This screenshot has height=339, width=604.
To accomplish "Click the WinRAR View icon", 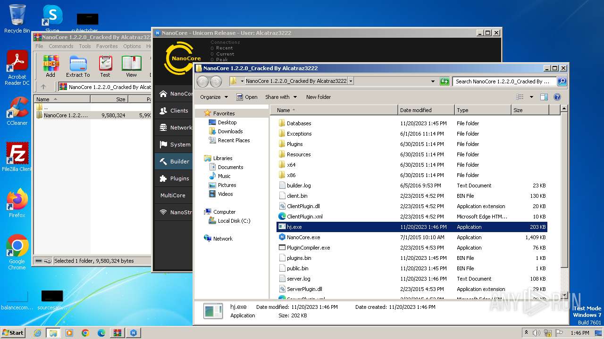I will click(131, 66).
